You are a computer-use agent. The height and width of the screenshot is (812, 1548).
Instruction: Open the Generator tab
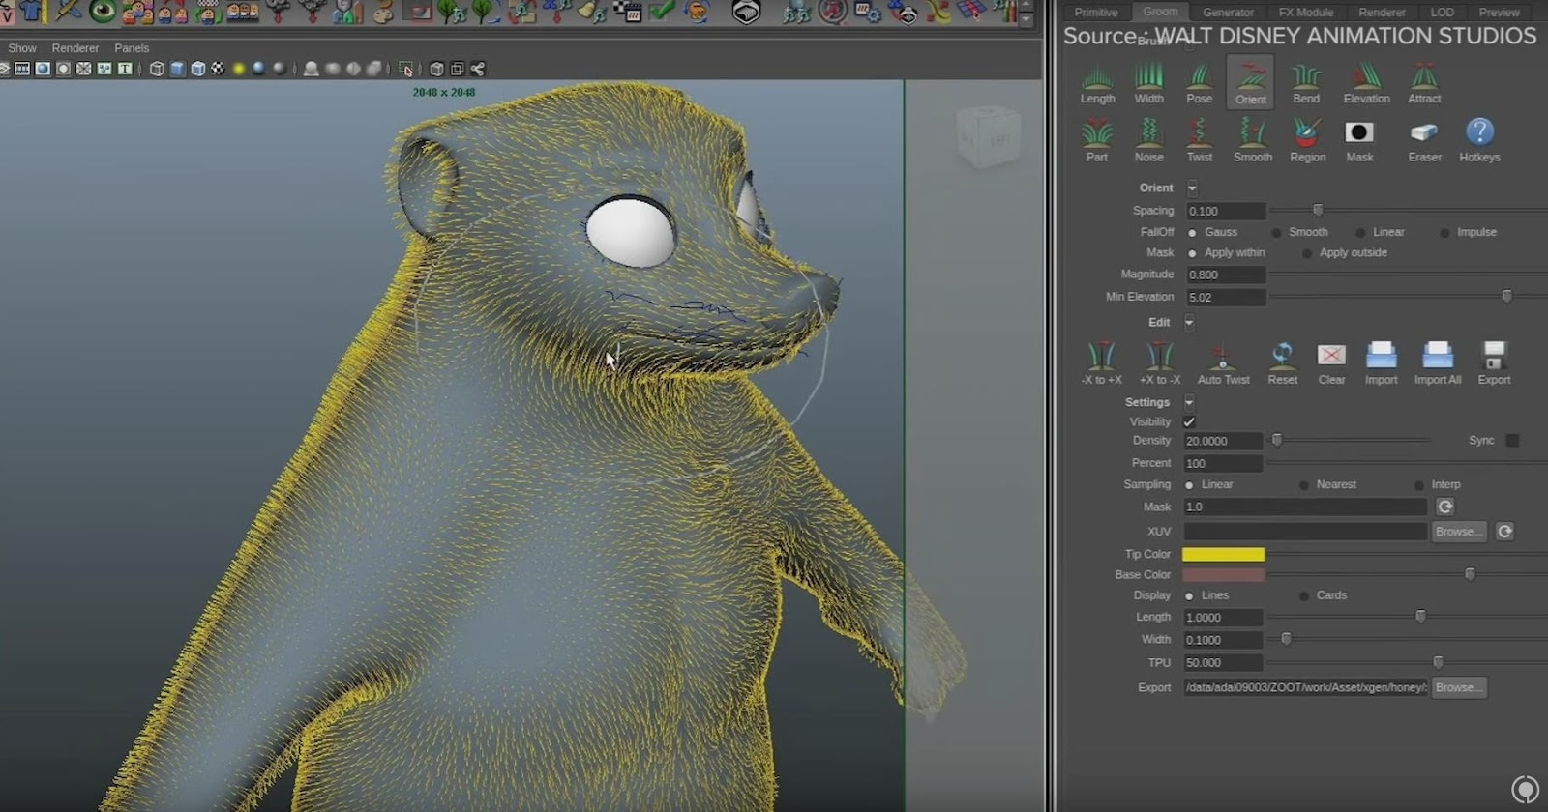(x=1228, y=13)
